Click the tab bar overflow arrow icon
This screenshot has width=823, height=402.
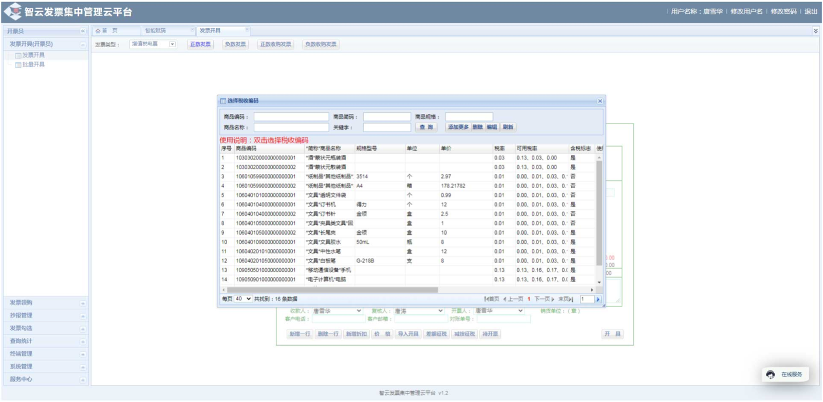click(815, 31)
